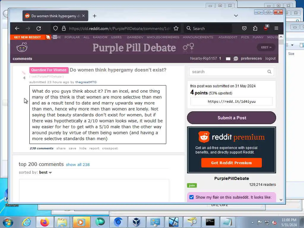Click the padlock site info icon

coord(64,28)
